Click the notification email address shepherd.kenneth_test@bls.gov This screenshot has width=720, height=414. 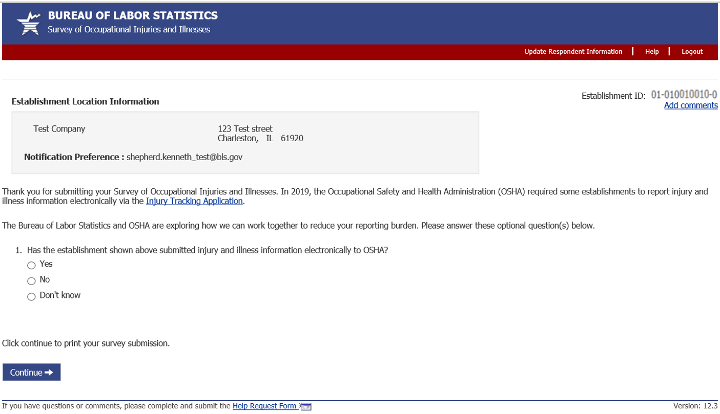pyautogui.click(x=184, y=157)
